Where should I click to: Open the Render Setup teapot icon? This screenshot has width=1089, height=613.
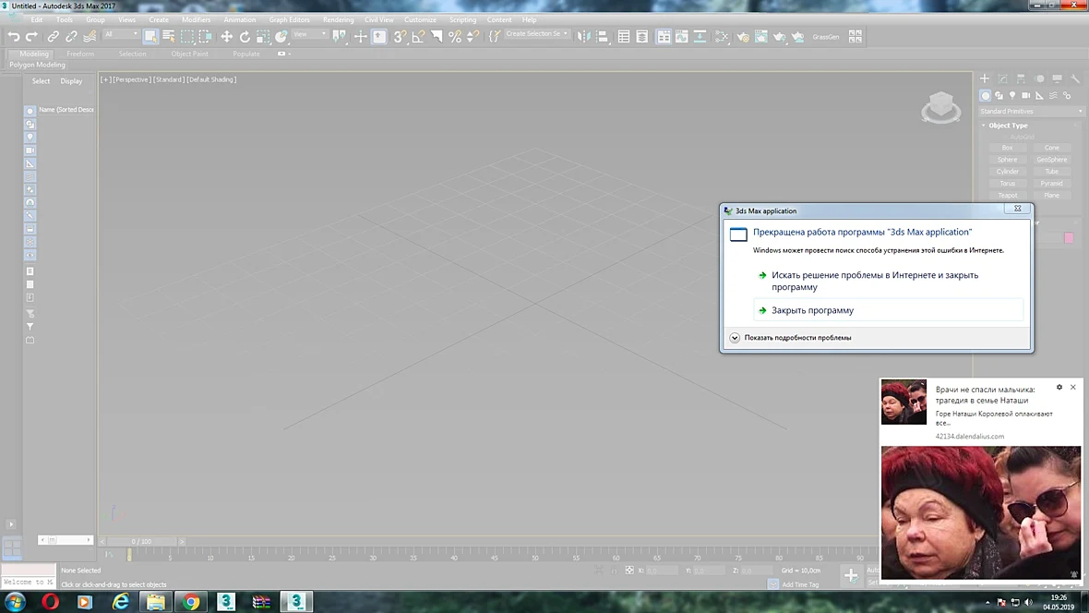pyautogui.click(x=742, y=37)
